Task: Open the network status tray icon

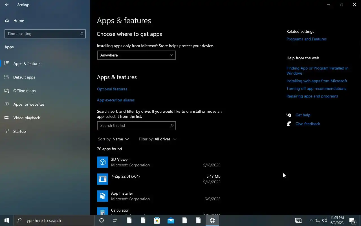Action: 318,220
